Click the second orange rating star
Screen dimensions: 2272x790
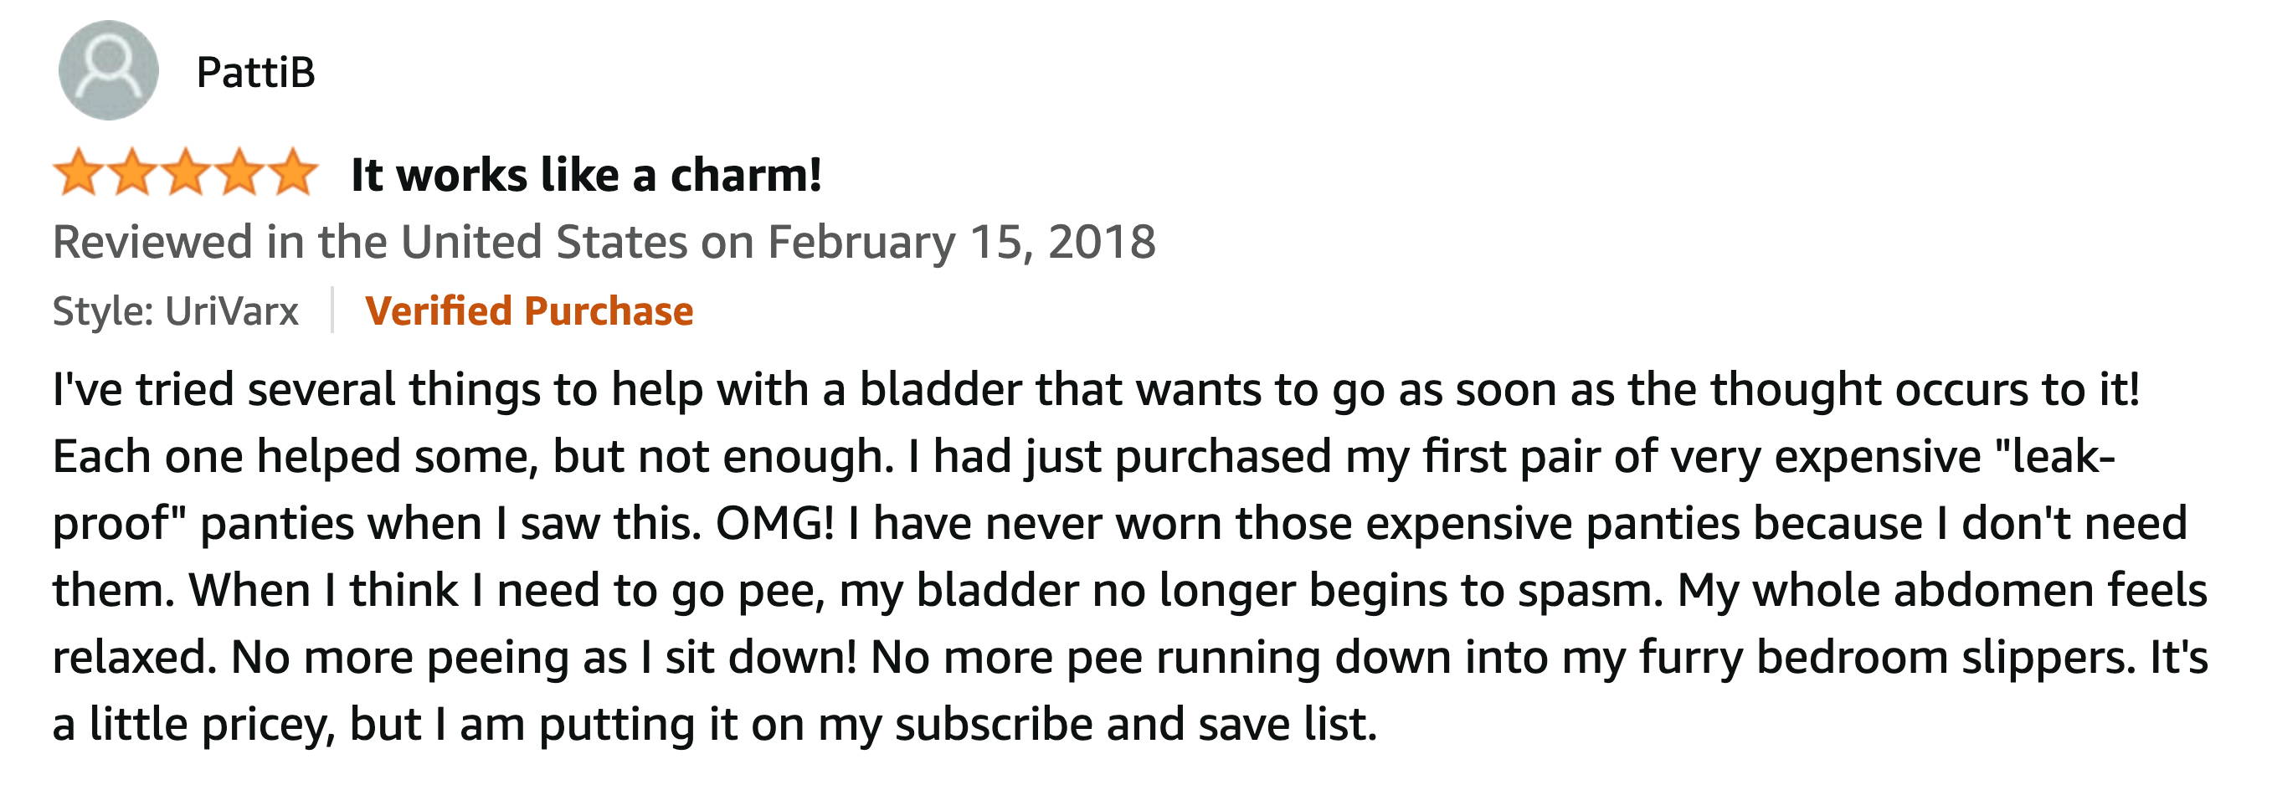pos(132,172)
